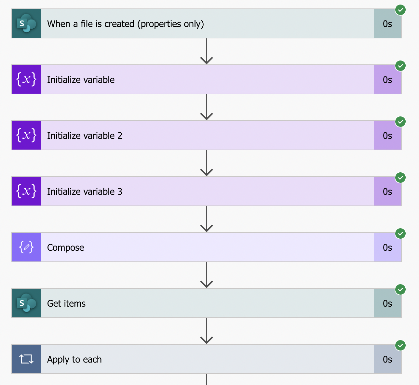Click the variable icon on Initialize variable 2
The image size is (419, 385).
(x=26, y=136)
